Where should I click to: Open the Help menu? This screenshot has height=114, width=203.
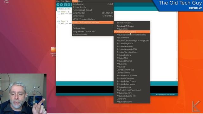[80, 1]
